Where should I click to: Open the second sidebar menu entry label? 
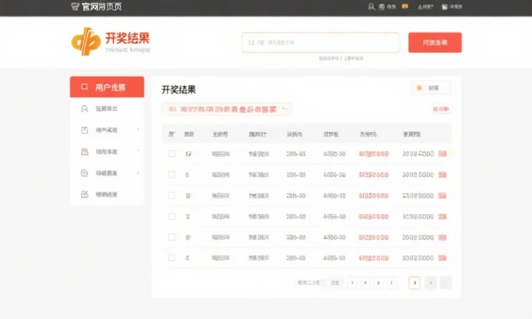(x=106, y=130)
